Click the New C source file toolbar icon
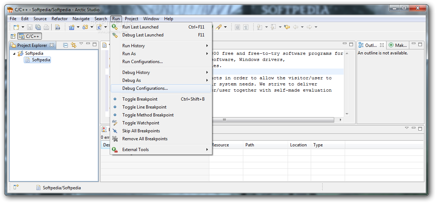The height and width of the screenshot is (203, 436). pos(99,27)
